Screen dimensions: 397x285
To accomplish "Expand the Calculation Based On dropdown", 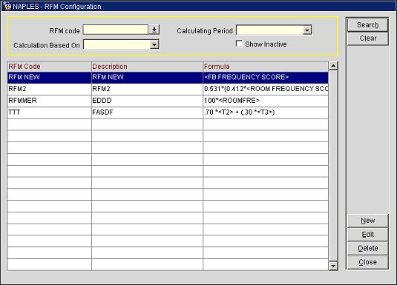I will [154, 44].
